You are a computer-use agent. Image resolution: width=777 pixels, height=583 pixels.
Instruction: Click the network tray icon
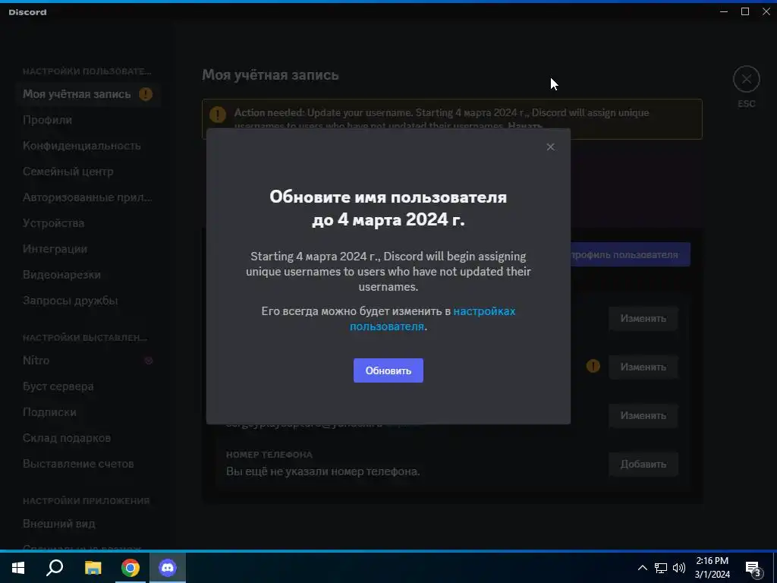(x=661, y=568)
